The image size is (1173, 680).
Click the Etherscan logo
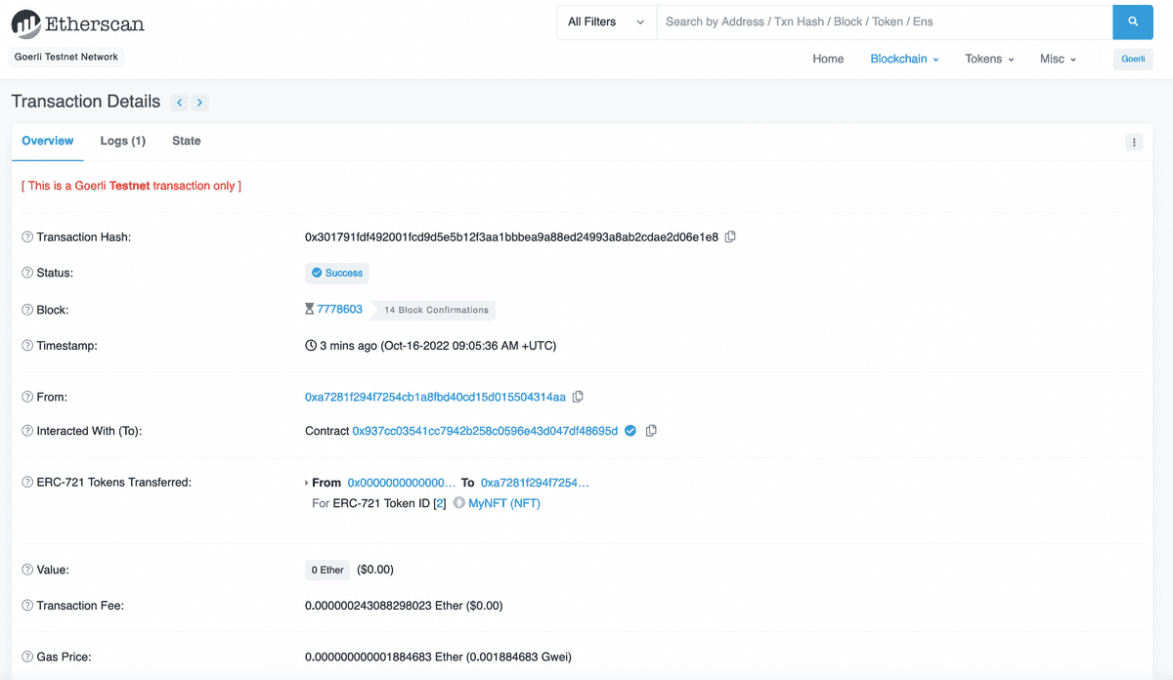click(x=77, y=22)
